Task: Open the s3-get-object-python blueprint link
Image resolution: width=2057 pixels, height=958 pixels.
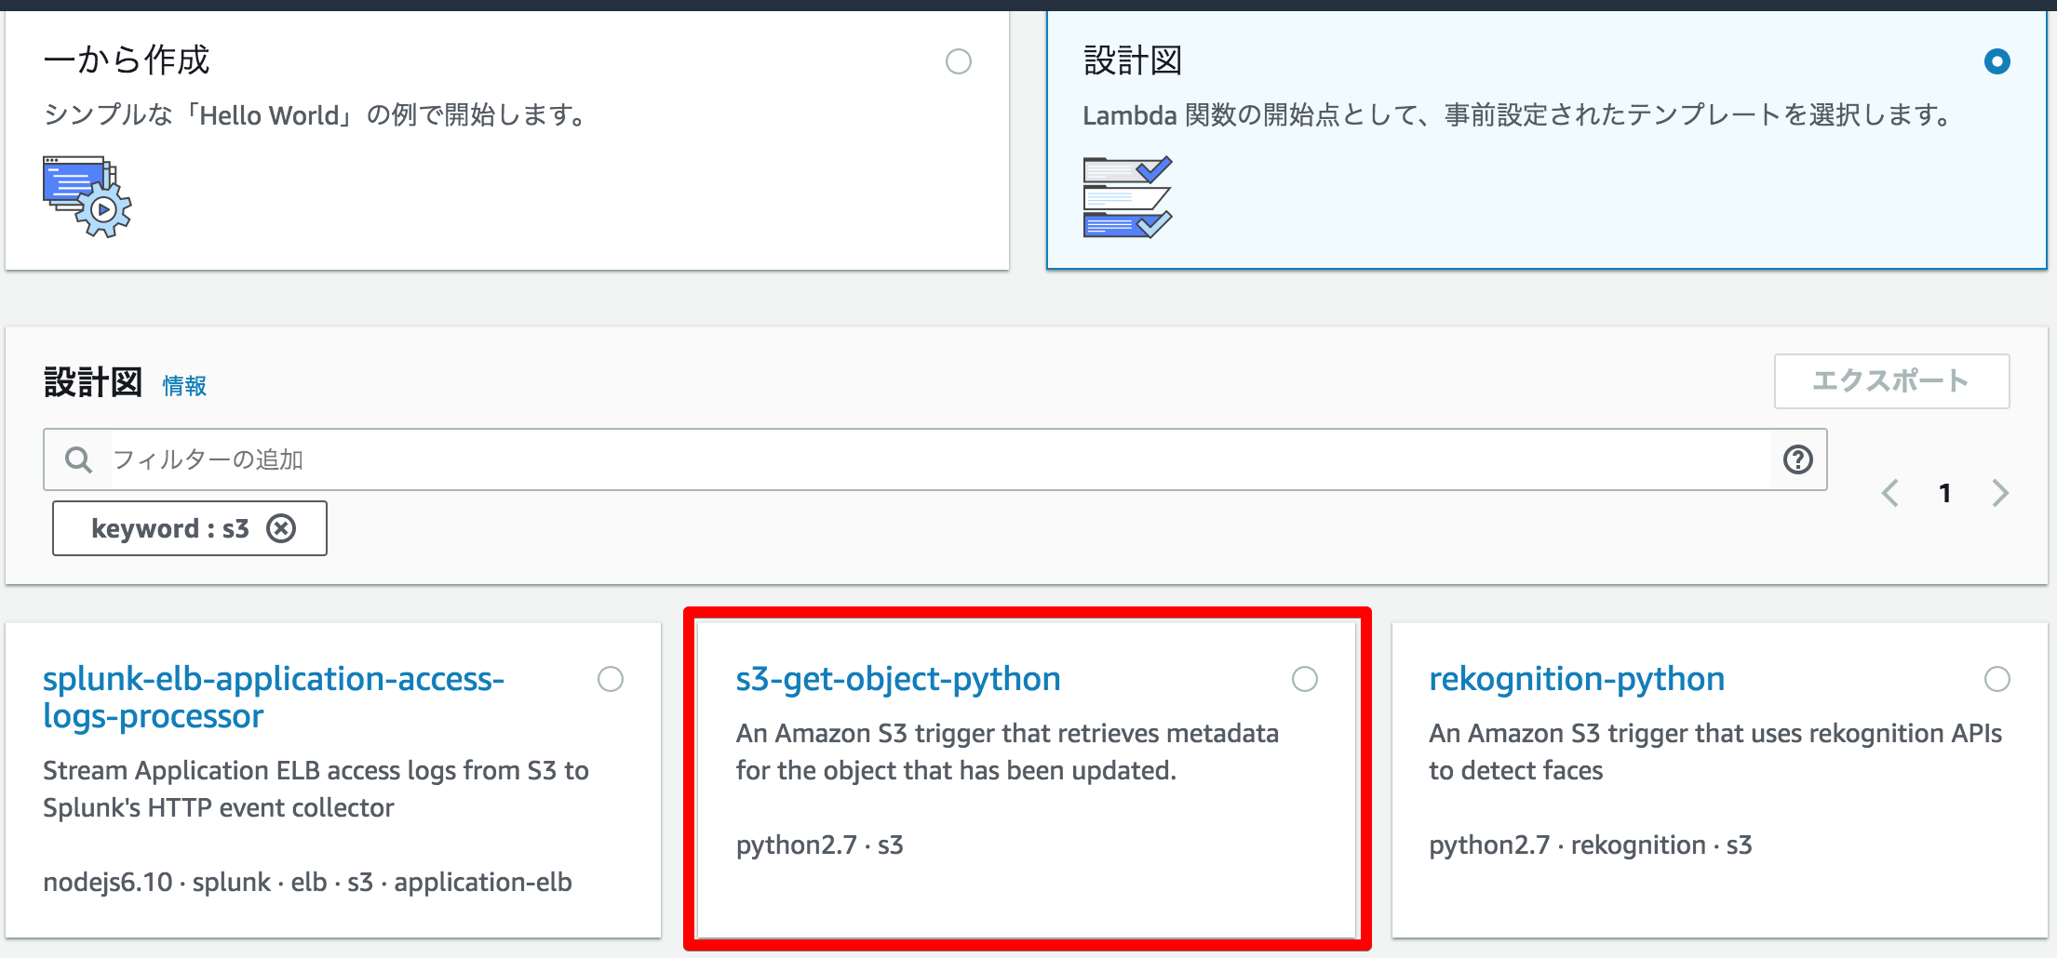Action: (x=898, y=679)
